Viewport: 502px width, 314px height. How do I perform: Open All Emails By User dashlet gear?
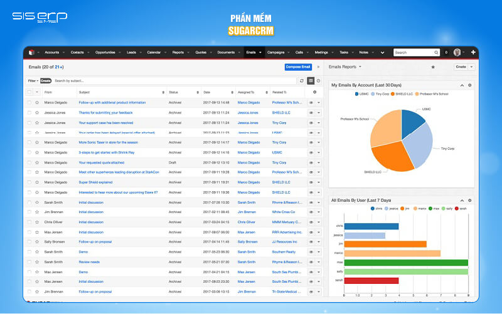(469, 201)
